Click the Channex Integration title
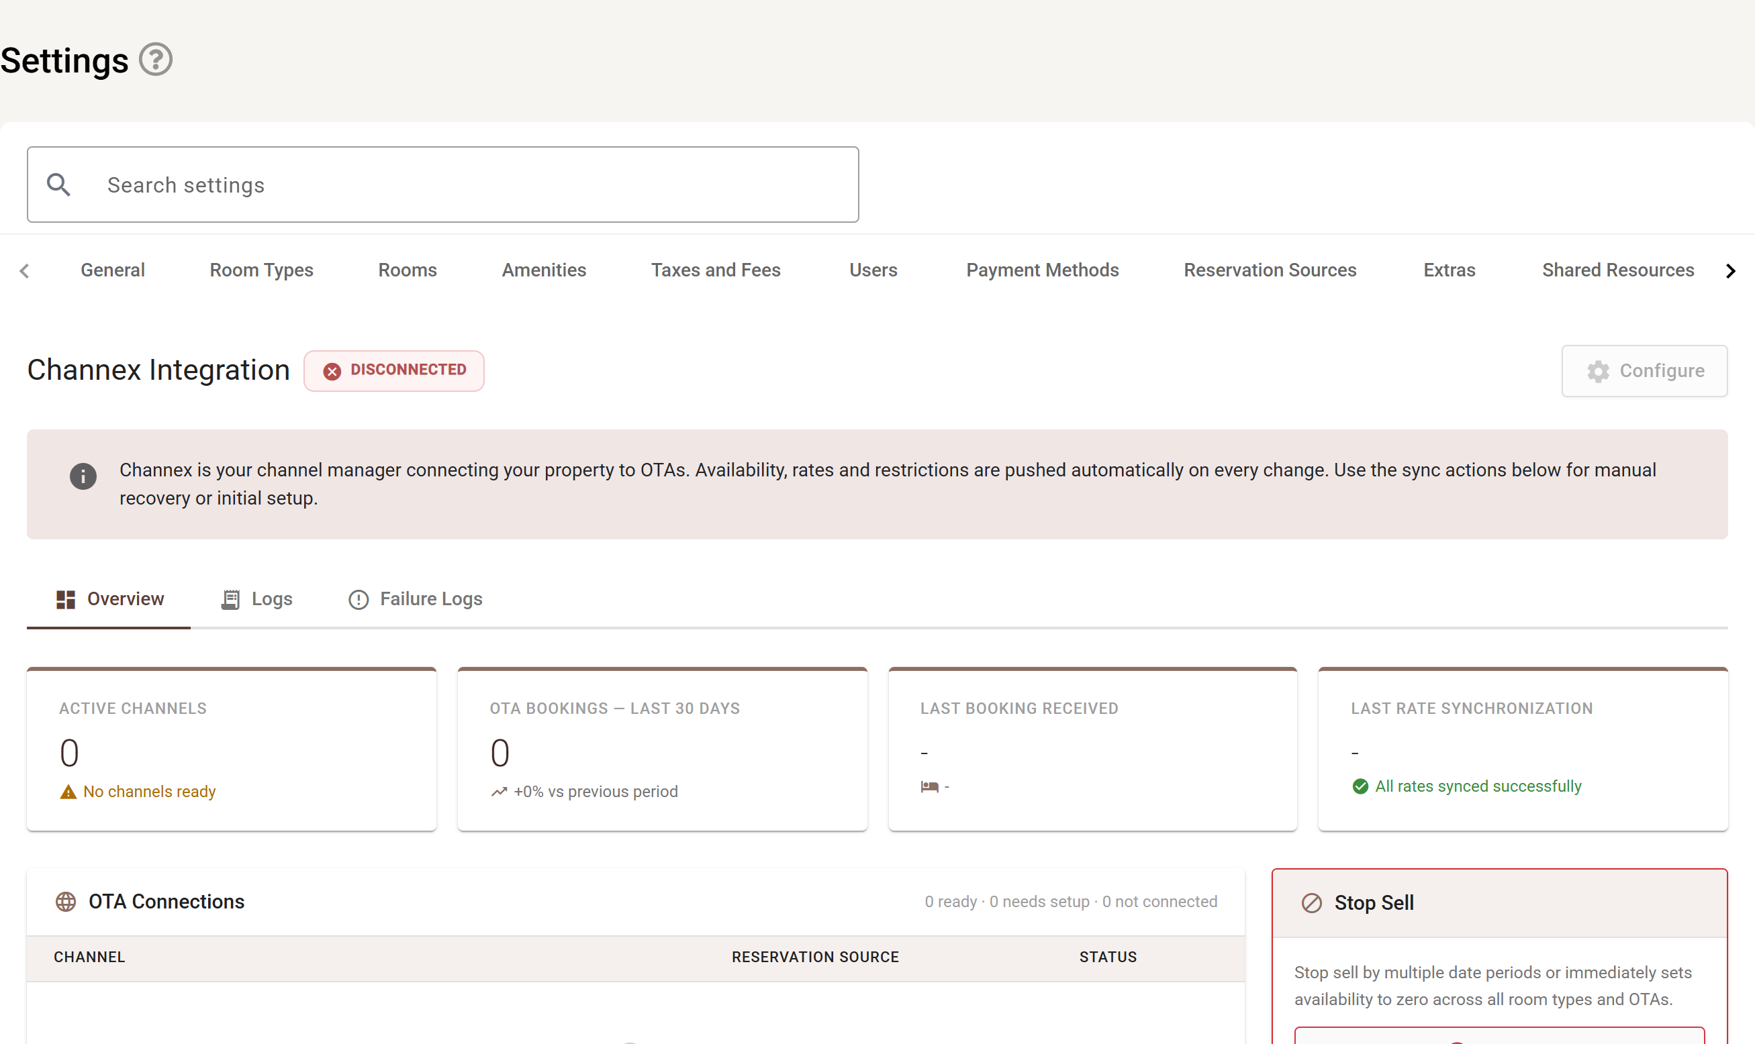Viewport: 1755px width, 1044px height. [x=158, y=370]
